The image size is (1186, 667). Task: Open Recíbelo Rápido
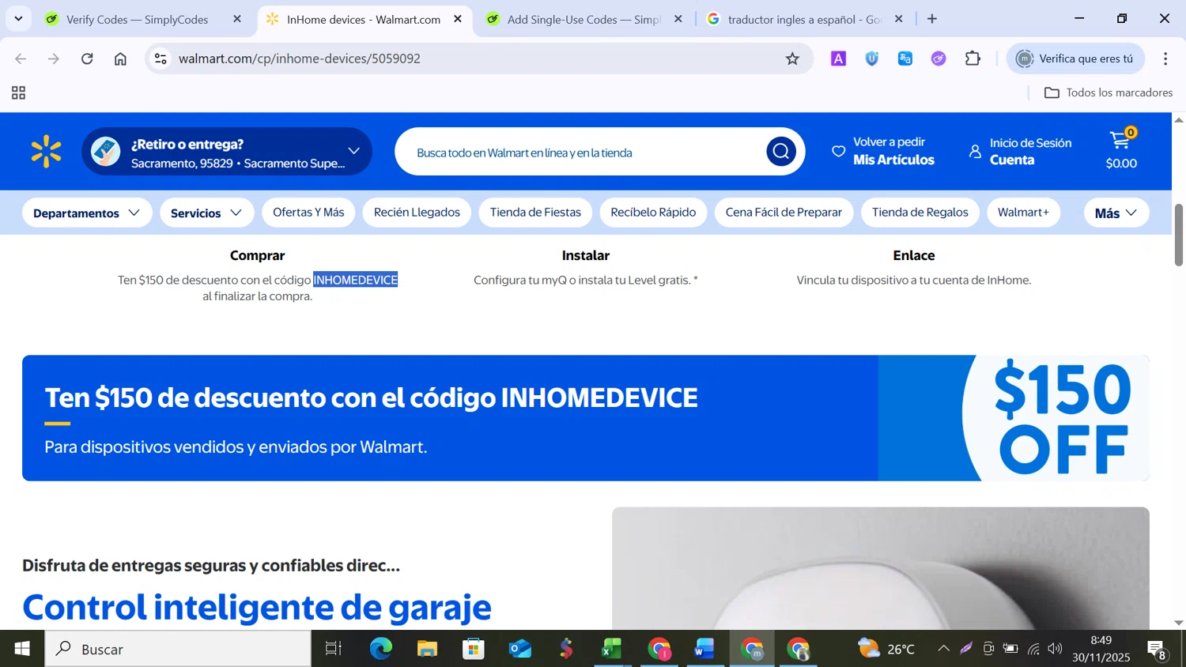[653, 213]
